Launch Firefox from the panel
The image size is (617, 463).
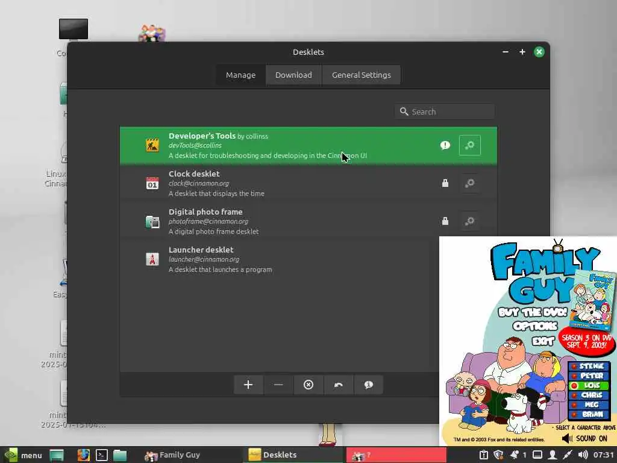coord(83,455)
